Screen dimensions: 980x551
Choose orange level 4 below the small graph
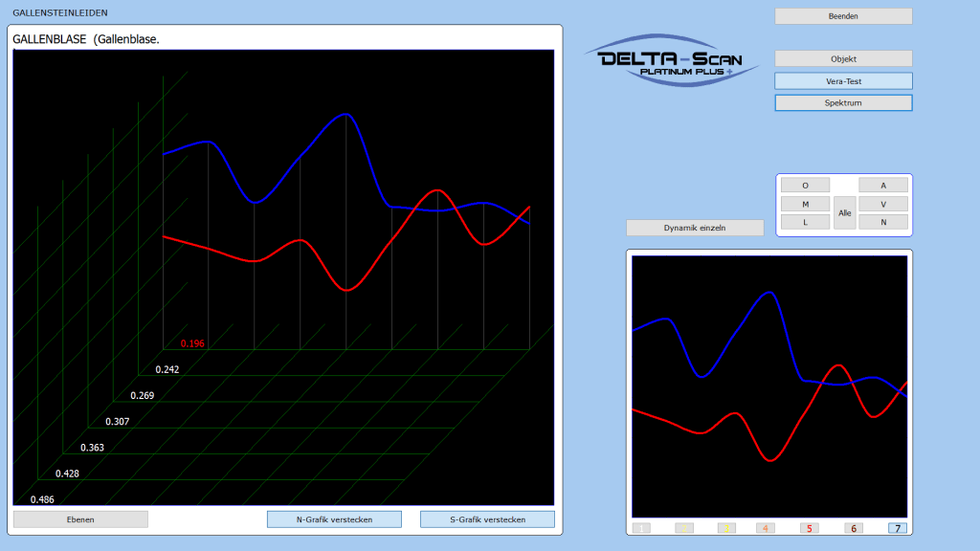click(765, 528)
